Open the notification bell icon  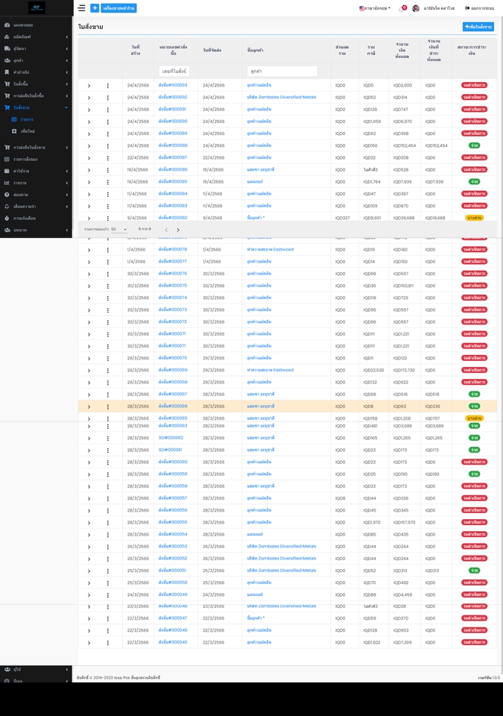pos(402,8)
